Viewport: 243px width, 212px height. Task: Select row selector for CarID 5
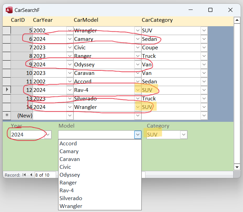coord(7,30)
